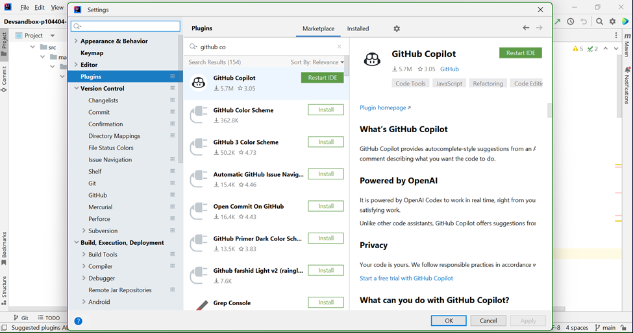Click the JavaScript tag
The height and width of the screenshot is (333, 633).
(449, 84)
